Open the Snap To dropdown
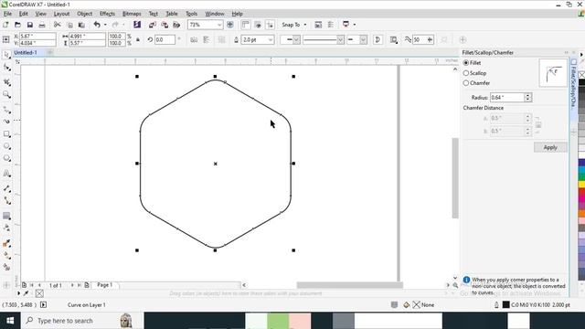585x329 pixels. point(305,25)
